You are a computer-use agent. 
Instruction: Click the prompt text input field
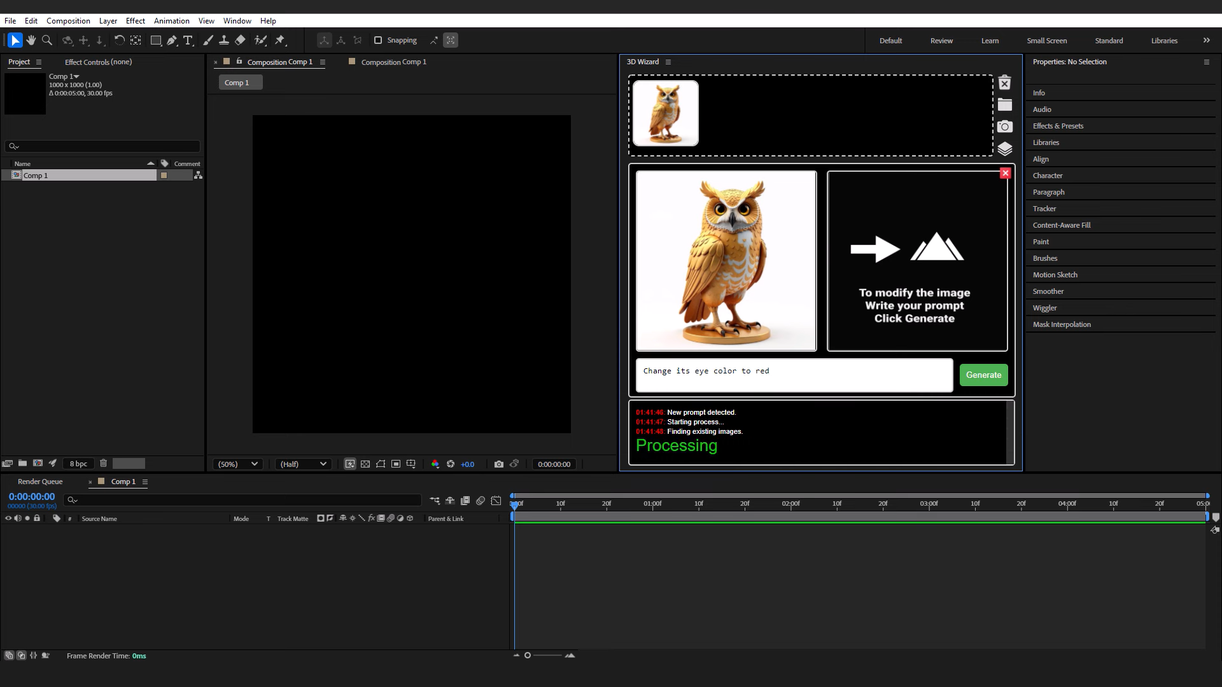tap(794, 375)
